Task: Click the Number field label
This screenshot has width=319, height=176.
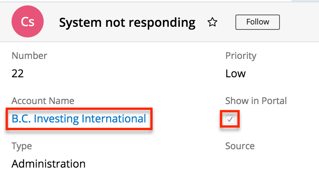Action: [x=29, y=56]
